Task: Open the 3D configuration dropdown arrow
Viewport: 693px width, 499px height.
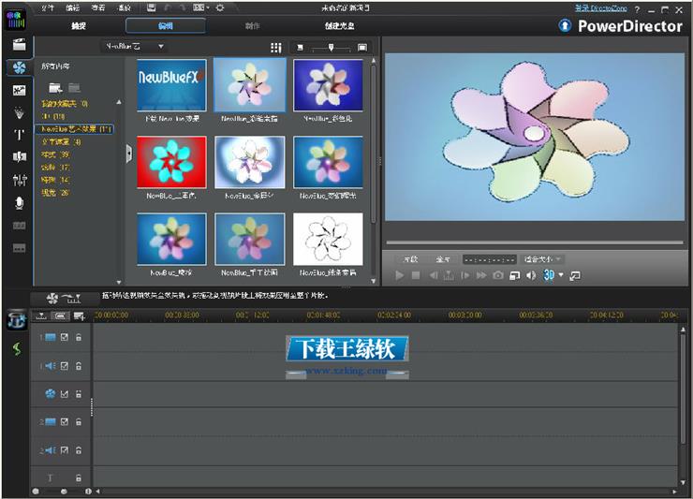Action: coord(561,275)
